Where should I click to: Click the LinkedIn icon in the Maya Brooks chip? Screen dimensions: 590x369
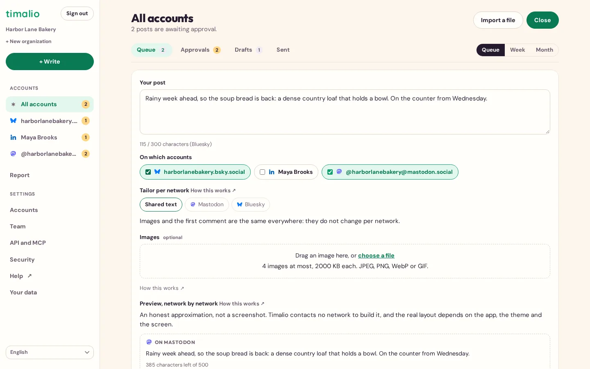272,172
